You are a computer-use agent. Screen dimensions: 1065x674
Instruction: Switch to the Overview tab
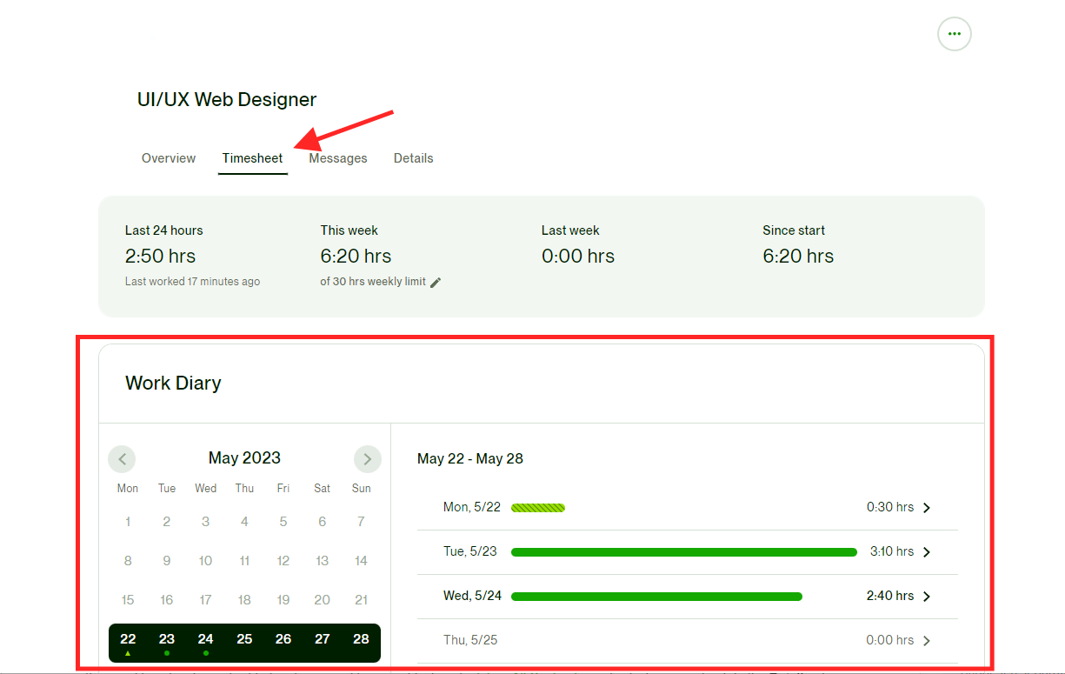click(169, 158)
